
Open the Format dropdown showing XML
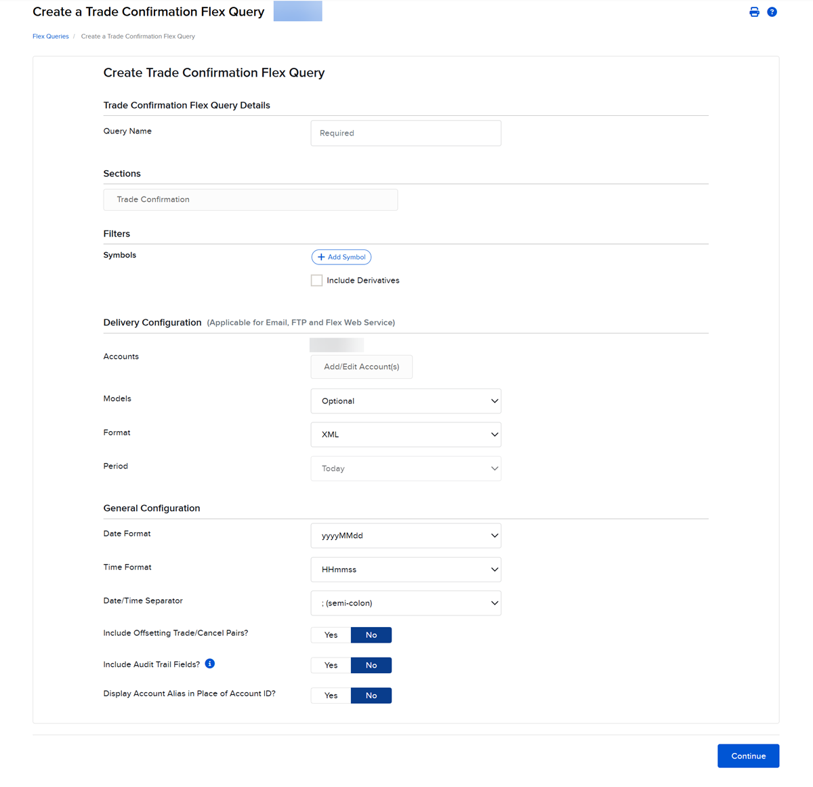tap(406, 435)
